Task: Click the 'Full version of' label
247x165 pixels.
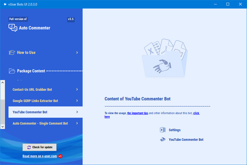Action: 18,19
